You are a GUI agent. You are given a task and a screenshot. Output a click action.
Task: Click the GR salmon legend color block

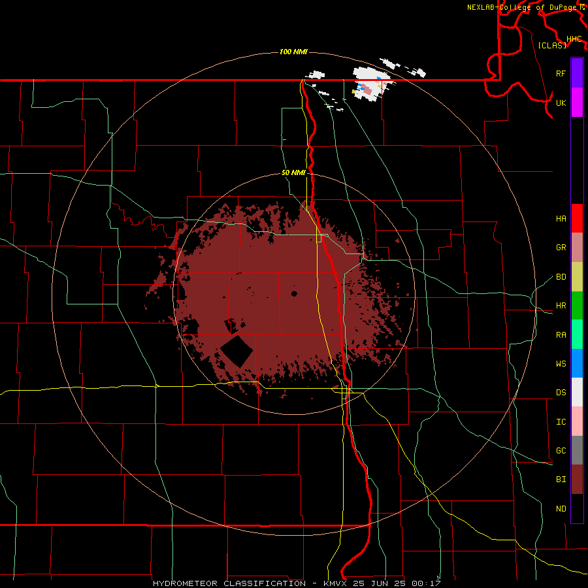(x=577, y=248)
